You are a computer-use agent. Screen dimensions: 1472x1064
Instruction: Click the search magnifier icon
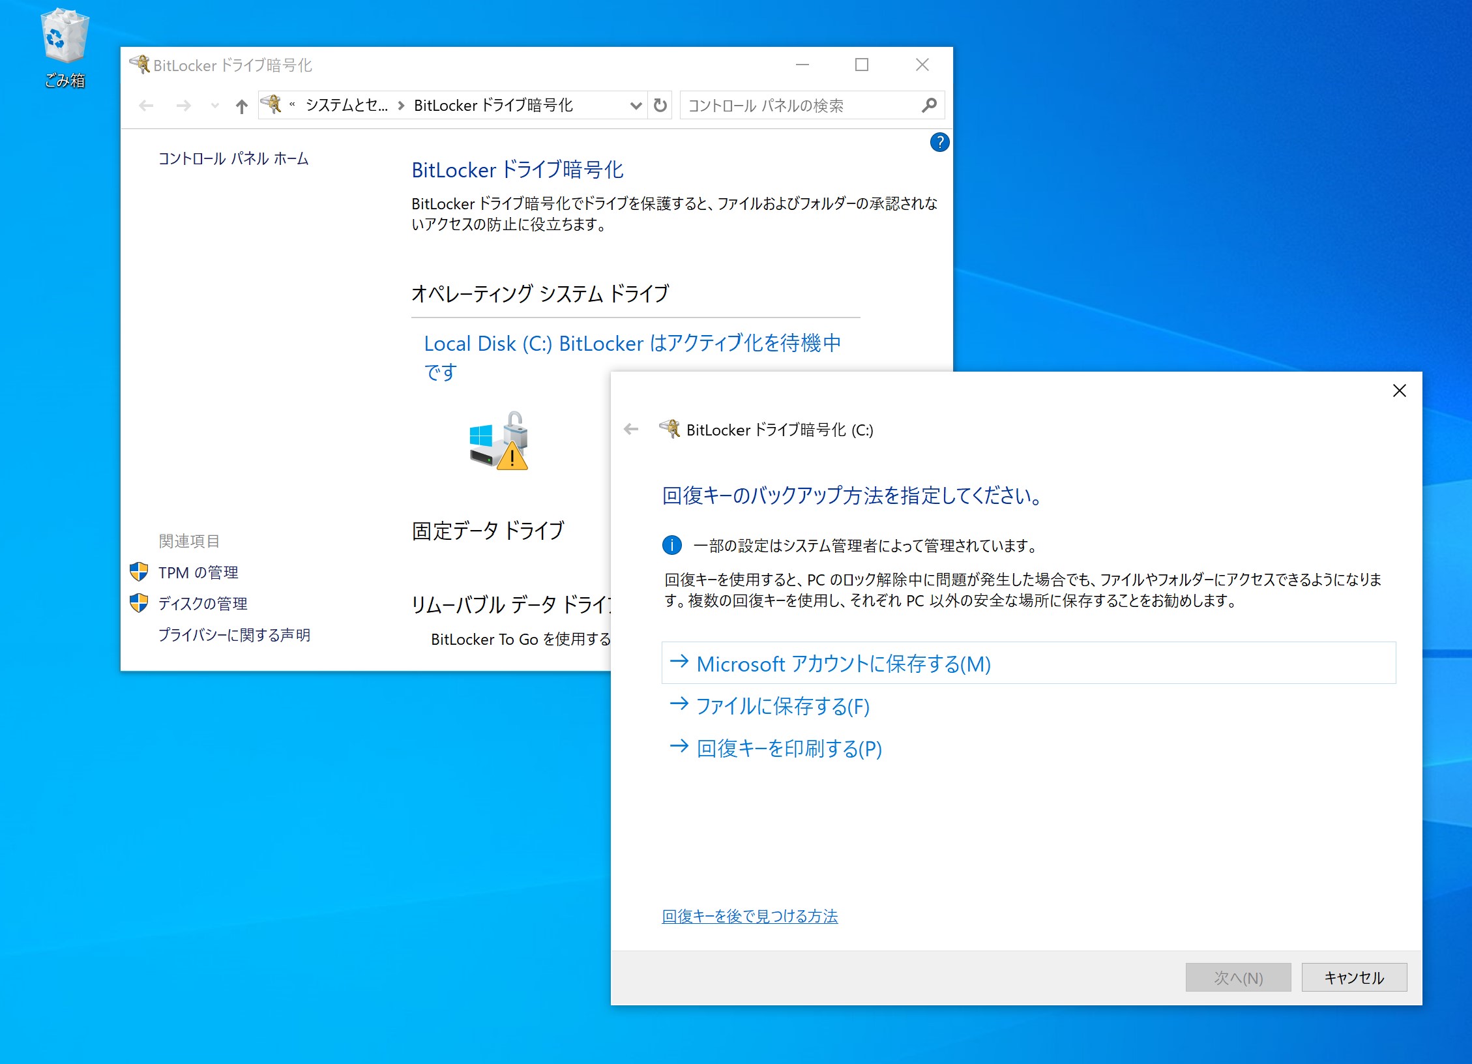(928, 105)
